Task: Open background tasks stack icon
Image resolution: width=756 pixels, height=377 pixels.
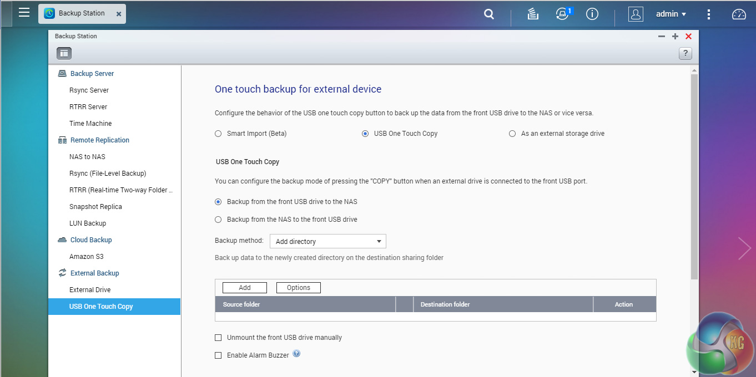Action: (533, 14)
